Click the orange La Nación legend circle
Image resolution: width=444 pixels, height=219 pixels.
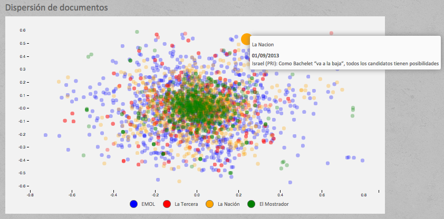[x=210, y=204]
